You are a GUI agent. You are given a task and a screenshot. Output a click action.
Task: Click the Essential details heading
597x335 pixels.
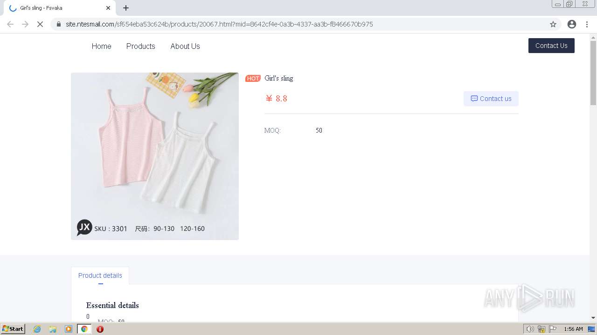click(x=112, y=305)
